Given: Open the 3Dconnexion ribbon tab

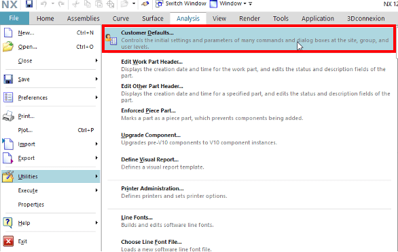Looking at the screenshot, I should pyautogui.click(x=366, y=18).
